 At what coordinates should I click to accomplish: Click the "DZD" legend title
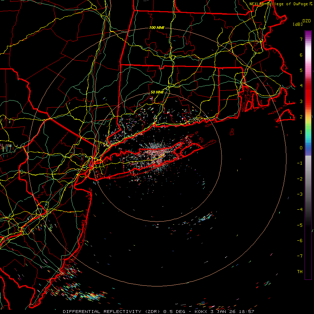click(x=307, y=21)
